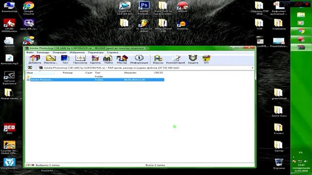
Task: Open the Команды menu
Action: tap(43, 52)
